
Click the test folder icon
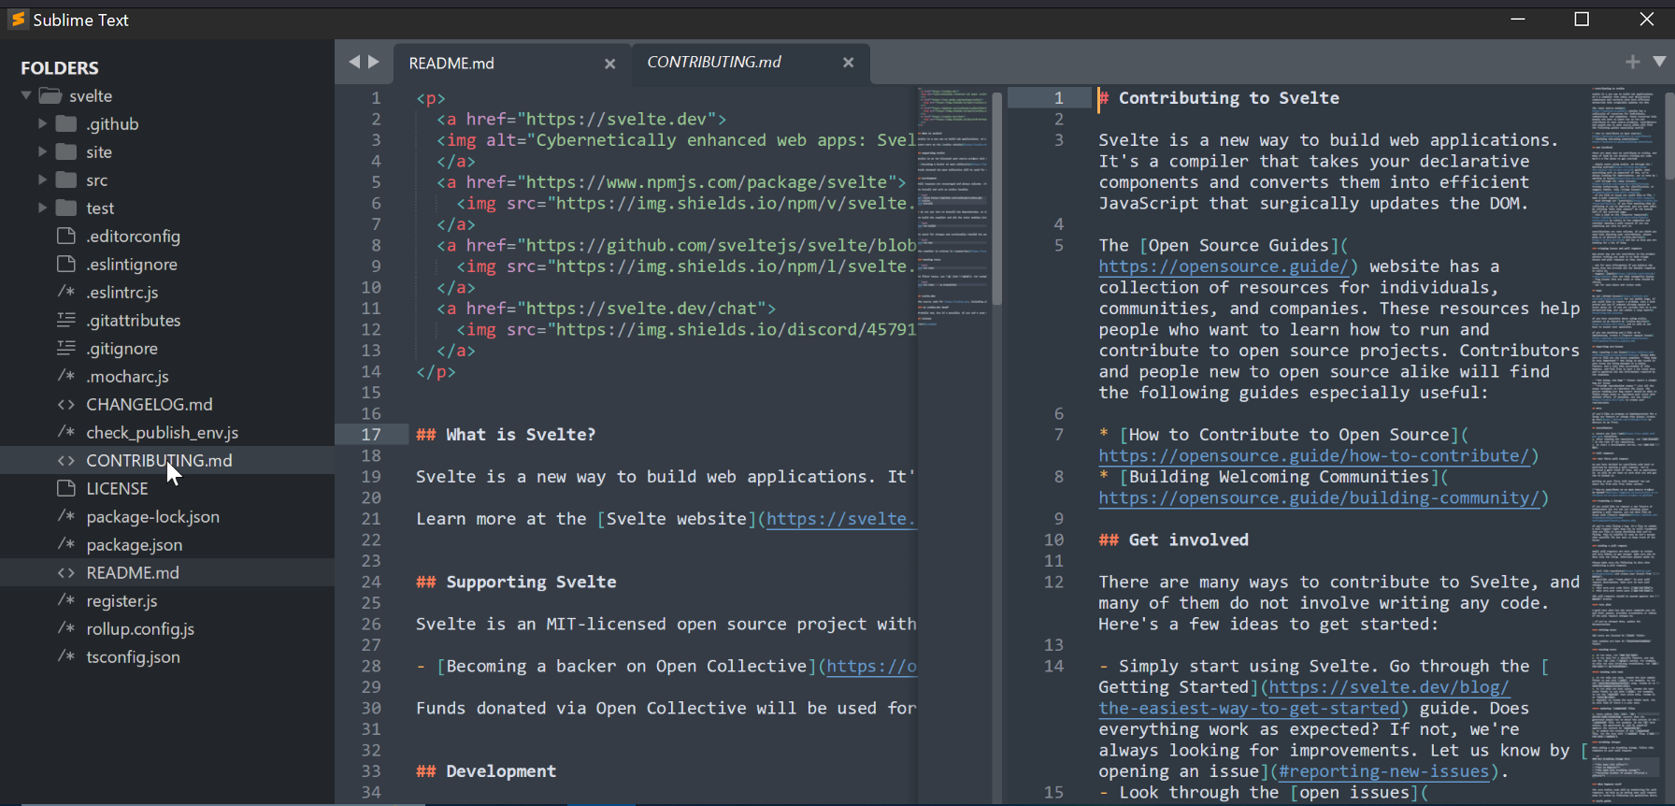(66, 208)
